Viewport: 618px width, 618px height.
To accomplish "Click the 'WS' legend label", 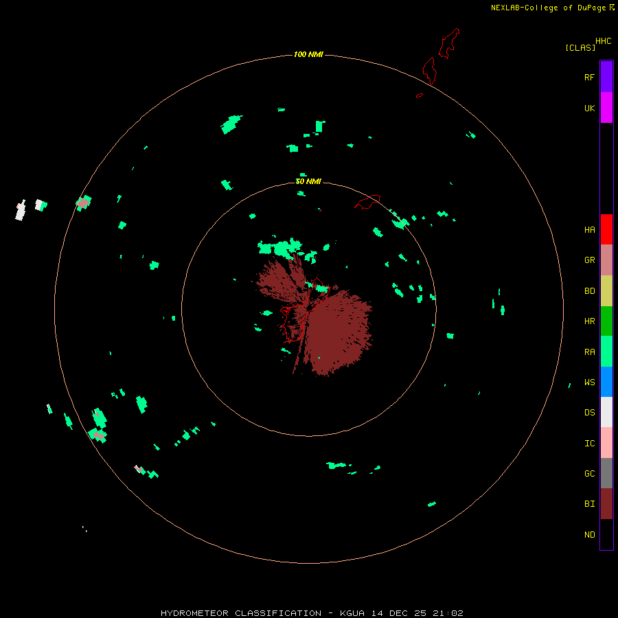I will click(x=589, y=382).
